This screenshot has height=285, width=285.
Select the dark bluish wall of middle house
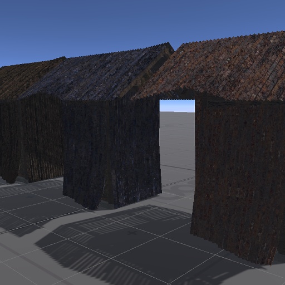[x=112, y=152]
